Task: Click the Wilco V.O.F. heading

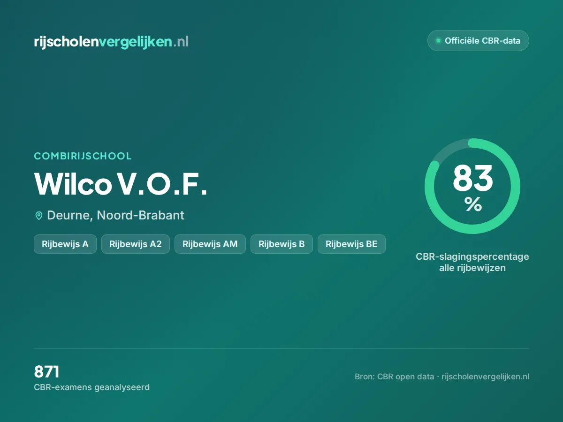Action: pos(121,184)
